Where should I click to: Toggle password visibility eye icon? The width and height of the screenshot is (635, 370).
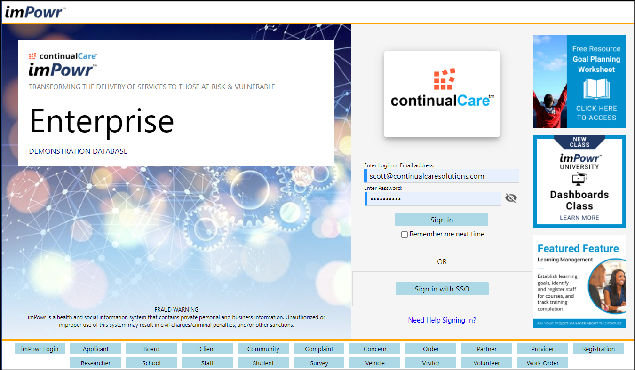tap(511, 198)
